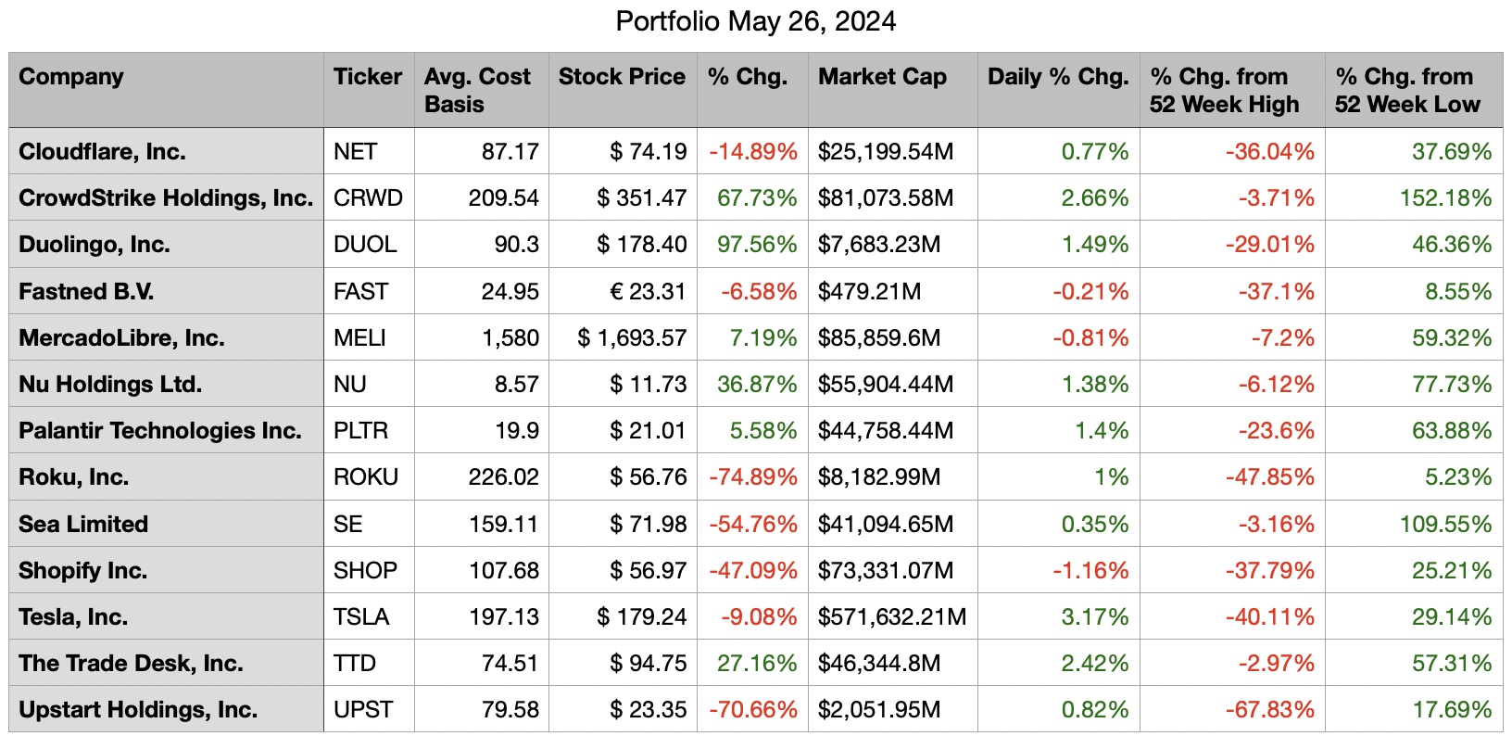Select the Ticker column header

coord(368,77)
